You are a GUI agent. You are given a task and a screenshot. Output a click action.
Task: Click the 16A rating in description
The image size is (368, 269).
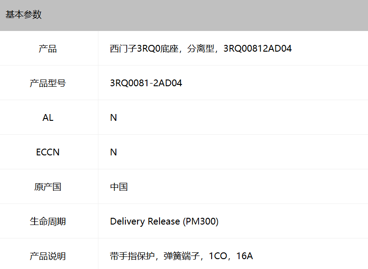click(244, 256)
